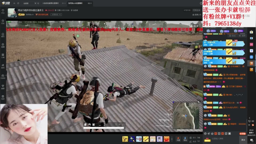
Task: Open 排行 rankings in the left sidebar
Action: click(3, 87)
